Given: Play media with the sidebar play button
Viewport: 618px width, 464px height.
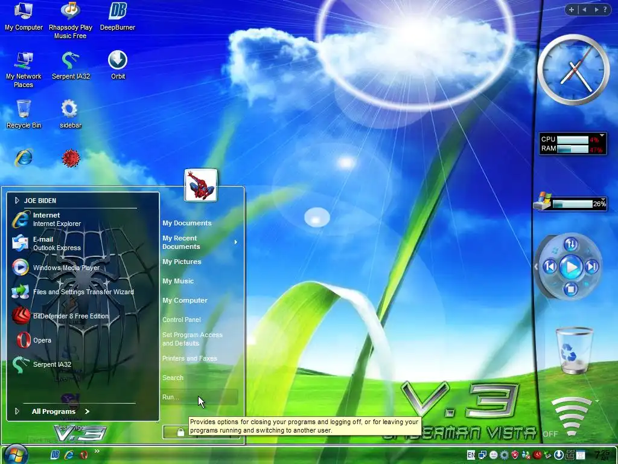Looking at the screenshot, I should click(571, 266).
